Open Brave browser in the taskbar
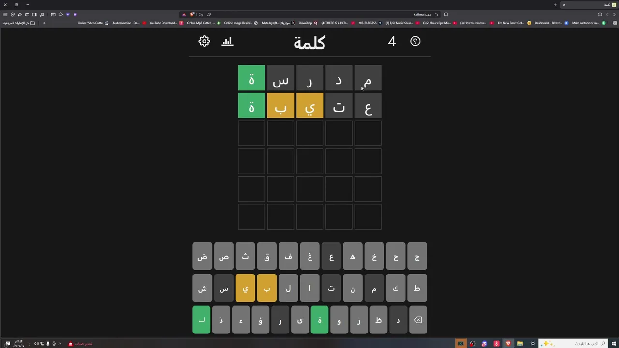Viewport: 619px width, 348px height. pyautogui.click(x=508, y=344)
